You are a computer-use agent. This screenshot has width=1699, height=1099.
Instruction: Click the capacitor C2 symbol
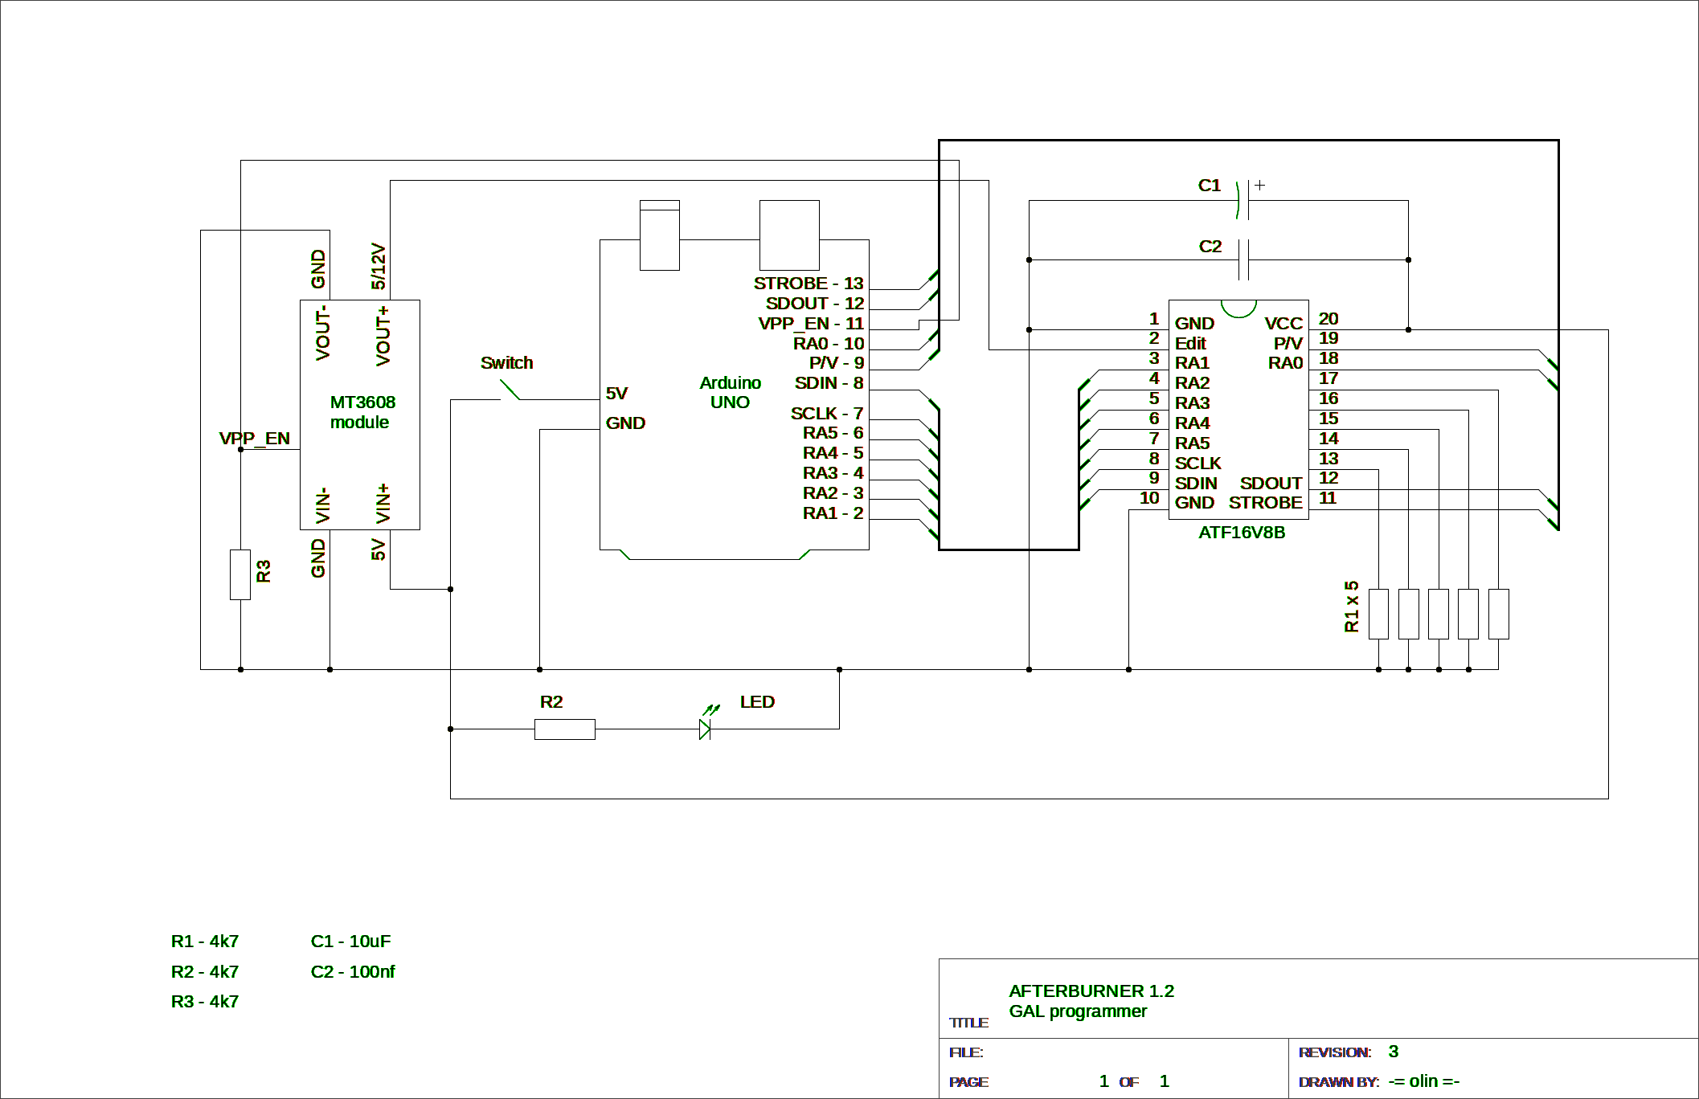(x=1242, y=259)
